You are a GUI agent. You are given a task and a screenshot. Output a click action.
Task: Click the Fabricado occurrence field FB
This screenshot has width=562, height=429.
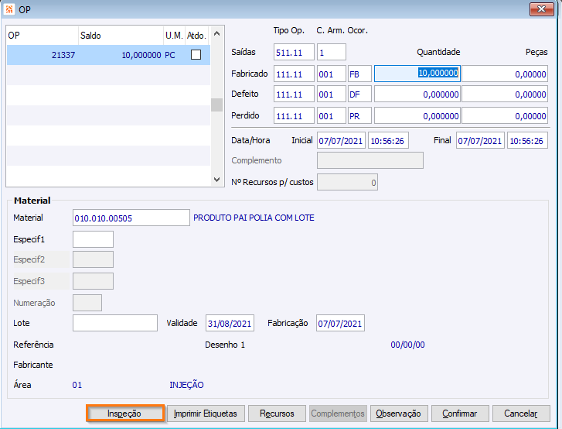(359, 74)
